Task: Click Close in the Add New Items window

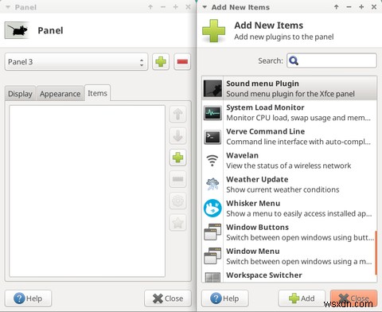Action: pos(354,298)
